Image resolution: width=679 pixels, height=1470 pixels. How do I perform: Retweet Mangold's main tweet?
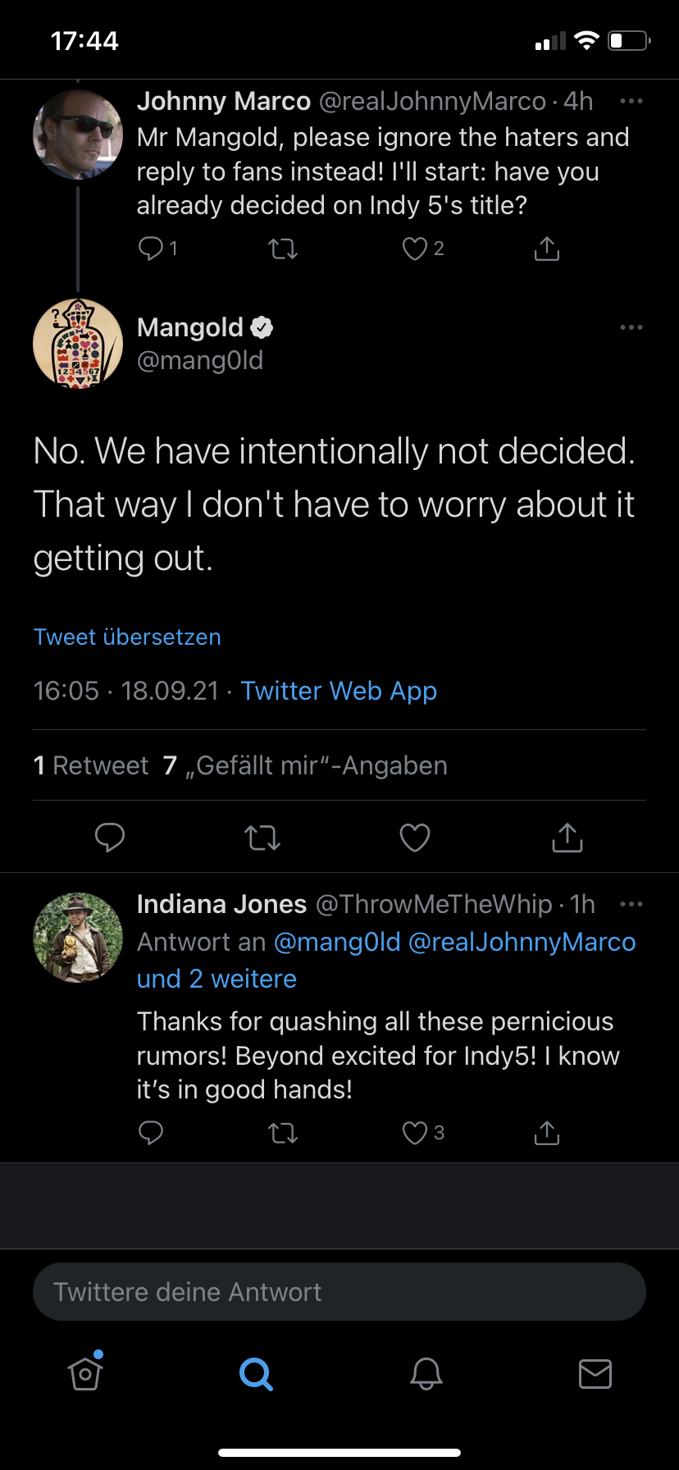(x=262, y=838)
